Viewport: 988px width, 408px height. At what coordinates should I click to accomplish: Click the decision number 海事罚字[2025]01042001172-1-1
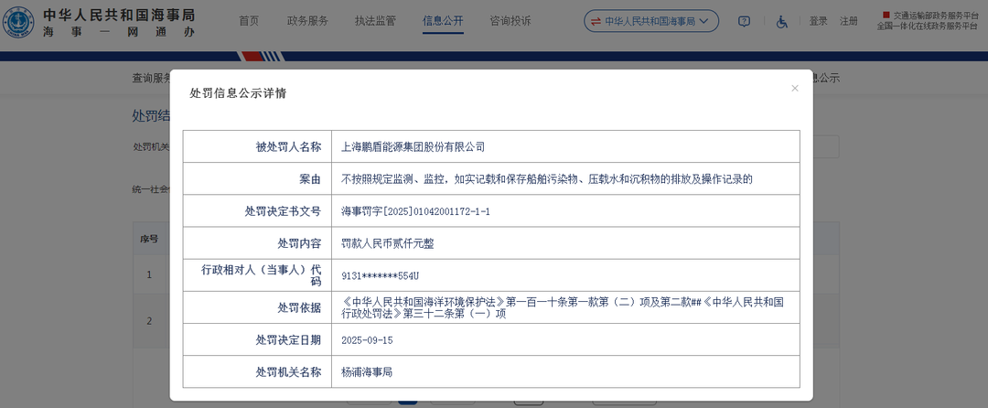click(x=415, y=211)
